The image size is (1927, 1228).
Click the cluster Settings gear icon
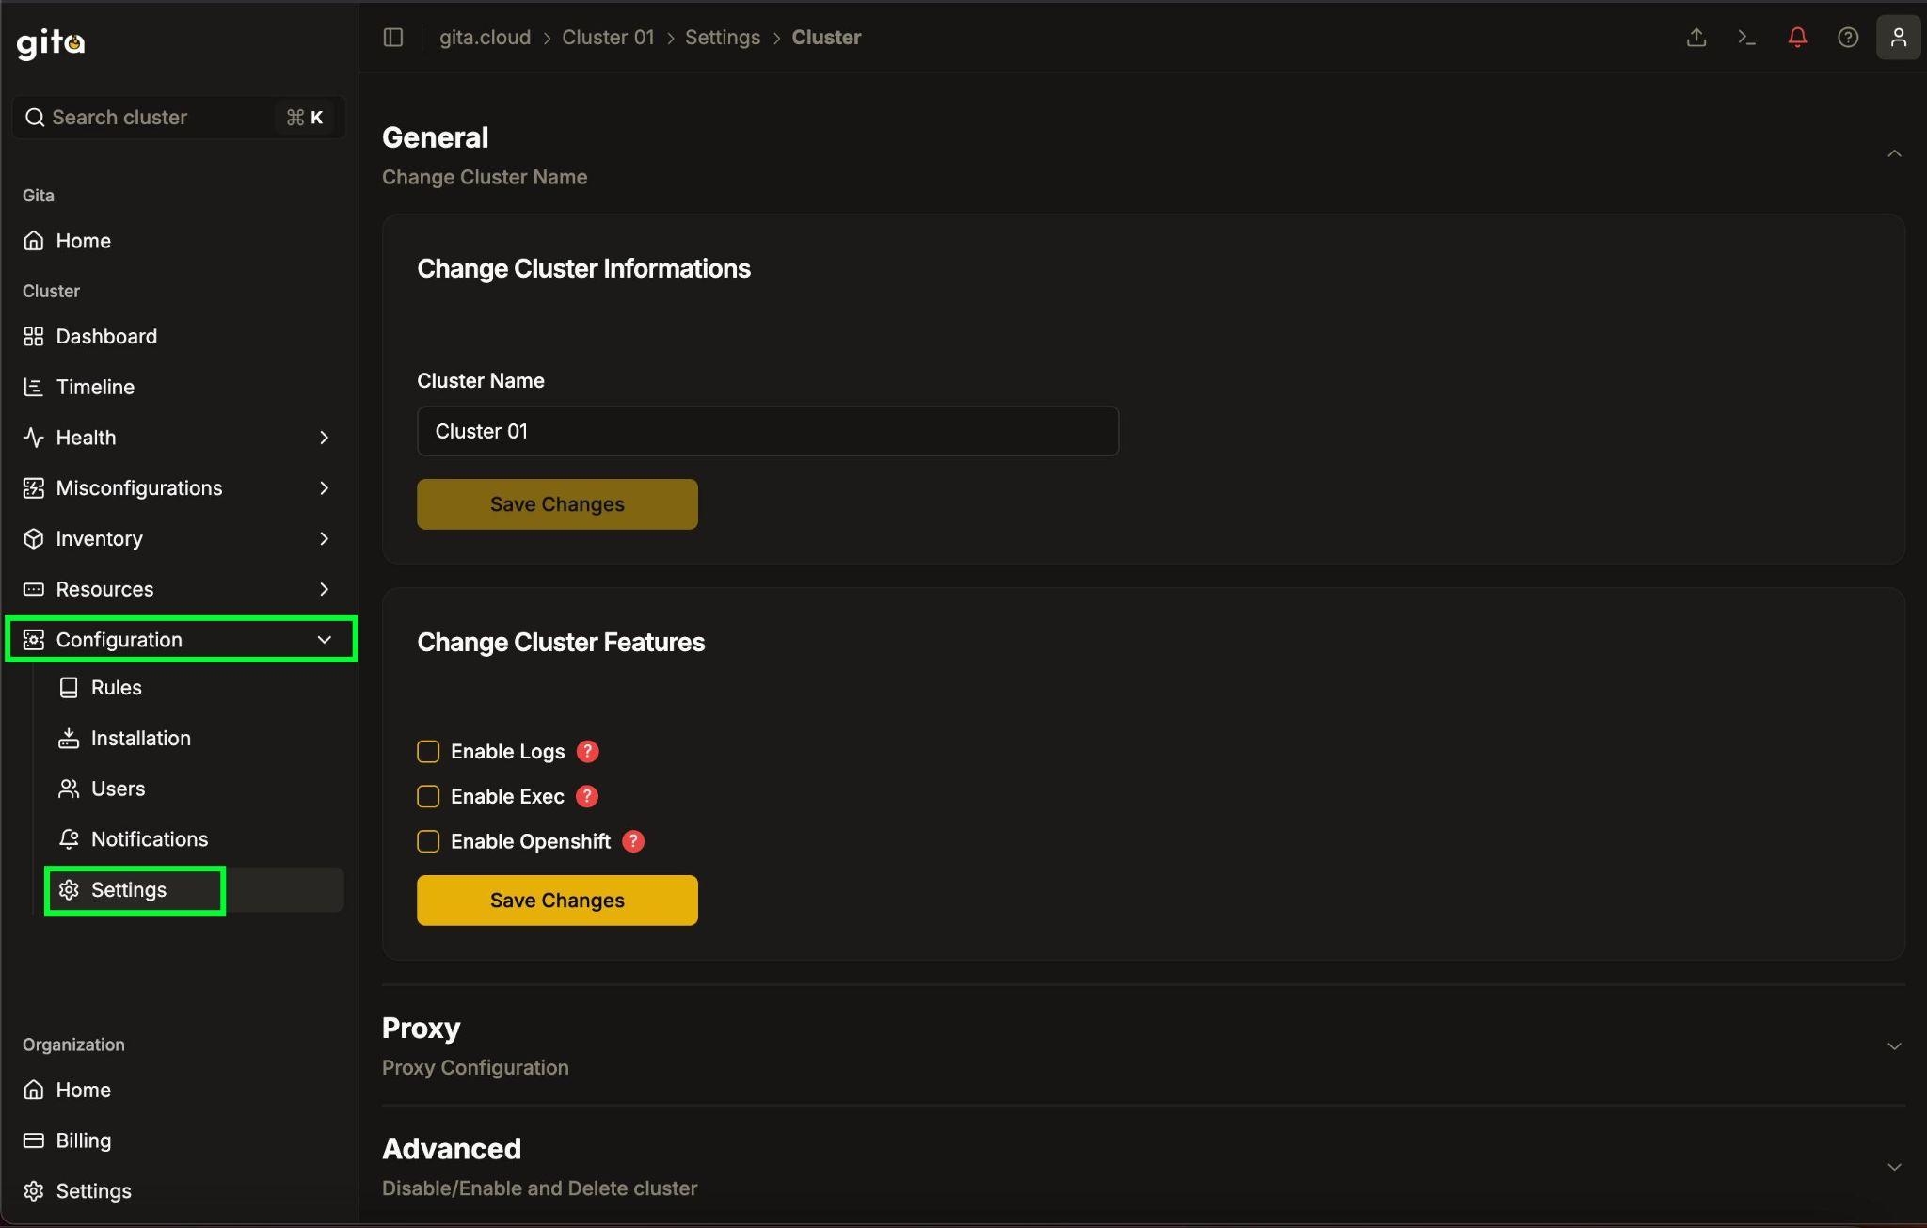(69, 890)
